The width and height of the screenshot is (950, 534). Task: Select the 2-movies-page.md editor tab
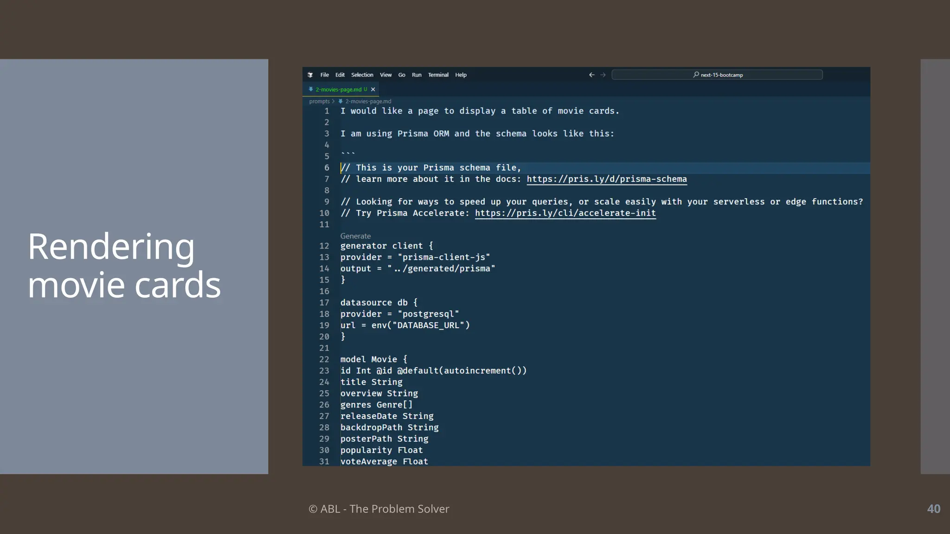click(x=339, y=89)
